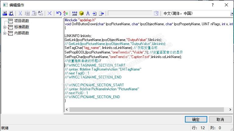This screenshot has height=131, width=234.
Task: Click the Import action icon
Action: (x=94, y=13)
